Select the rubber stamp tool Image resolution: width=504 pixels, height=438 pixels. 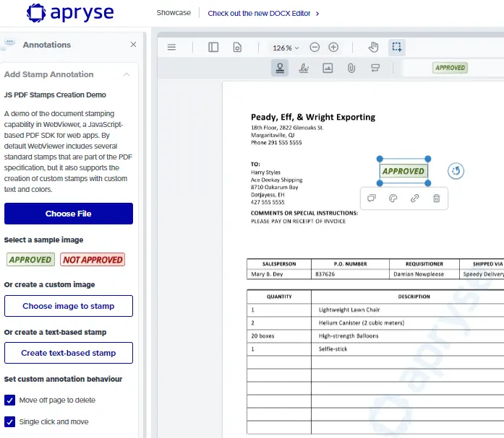point(280,68)
